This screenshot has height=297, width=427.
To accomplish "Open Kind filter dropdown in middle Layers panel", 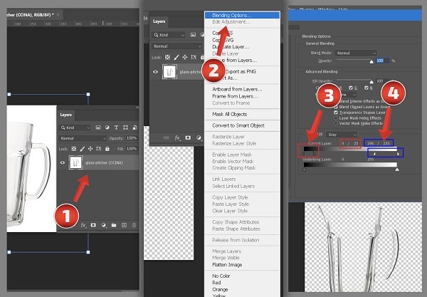I will [x=168, y=35].
